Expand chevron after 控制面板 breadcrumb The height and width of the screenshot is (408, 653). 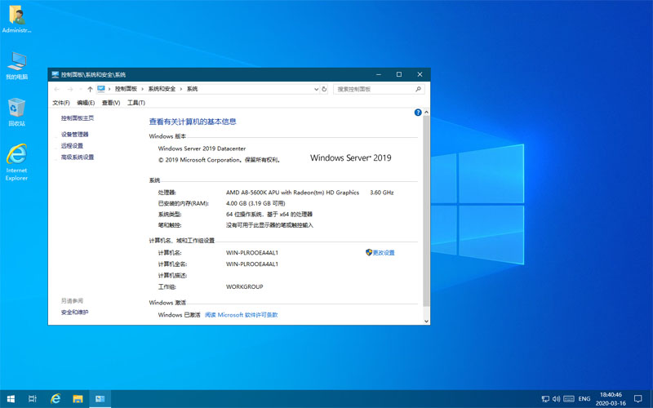142,89
